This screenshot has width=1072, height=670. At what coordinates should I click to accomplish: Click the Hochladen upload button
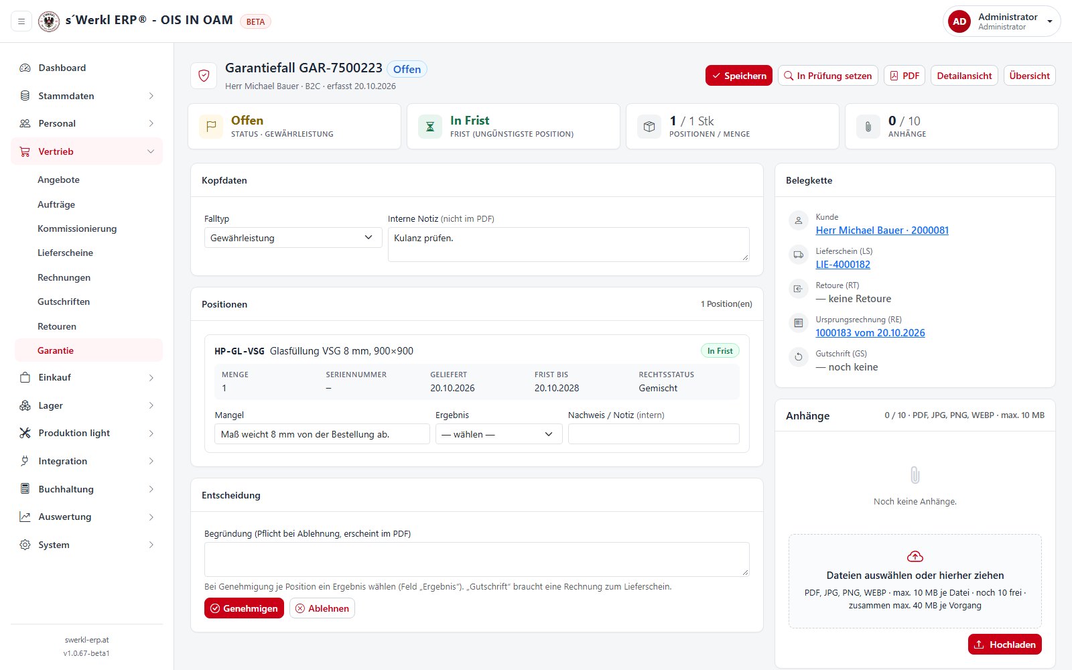click(1005, 645)
